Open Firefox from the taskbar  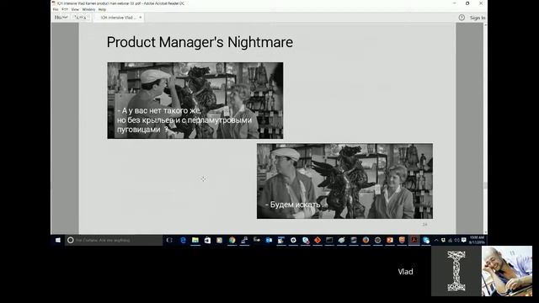(366, 240)
